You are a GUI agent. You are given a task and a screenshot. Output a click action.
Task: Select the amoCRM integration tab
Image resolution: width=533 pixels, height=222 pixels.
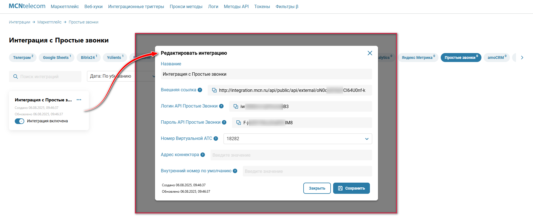click(x=497, y=58)
